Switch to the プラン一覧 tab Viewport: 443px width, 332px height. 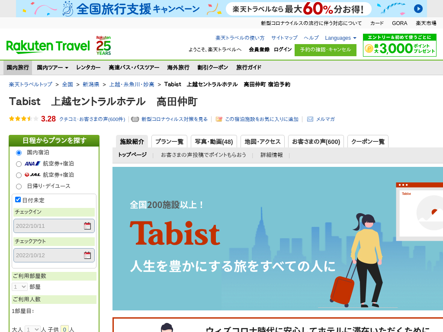click(170, 141)
